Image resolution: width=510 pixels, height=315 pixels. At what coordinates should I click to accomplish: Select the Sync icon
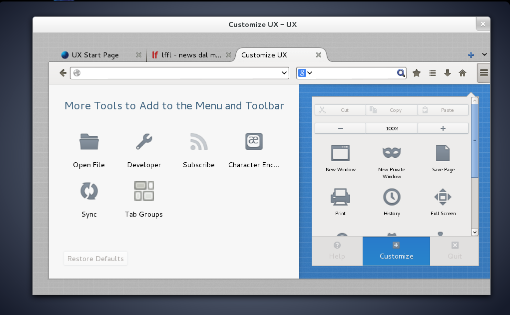point(89,191)
